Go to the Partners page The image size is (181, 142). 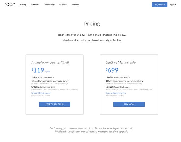click(x=35, y=5)
